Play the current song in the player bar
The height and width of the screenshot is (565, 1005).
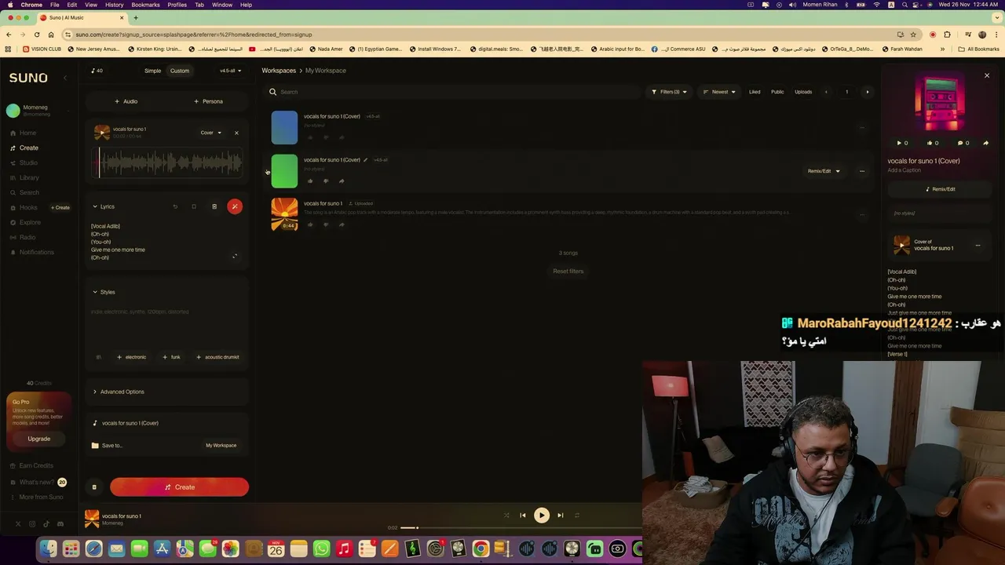click(x=541, y=516)
